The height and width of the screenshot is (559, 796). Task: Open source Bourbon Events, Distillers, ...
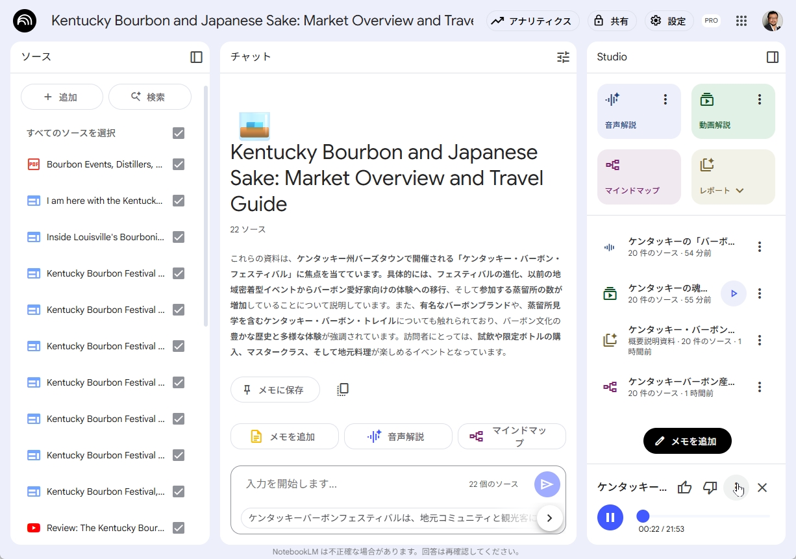[105, 164]
